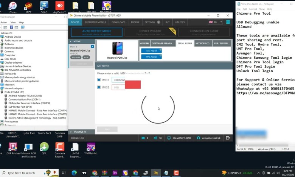
Task: Open Minimal ADB and Fastboot shortcut
Action: pos(28,150)
